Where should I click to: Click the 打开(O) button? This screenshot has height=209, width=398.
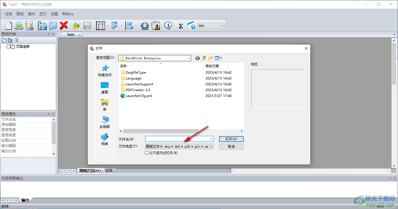[231, 139]
